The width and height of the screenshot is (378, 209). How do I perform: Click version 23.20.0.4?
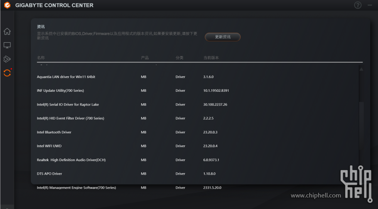click(210, 146)
